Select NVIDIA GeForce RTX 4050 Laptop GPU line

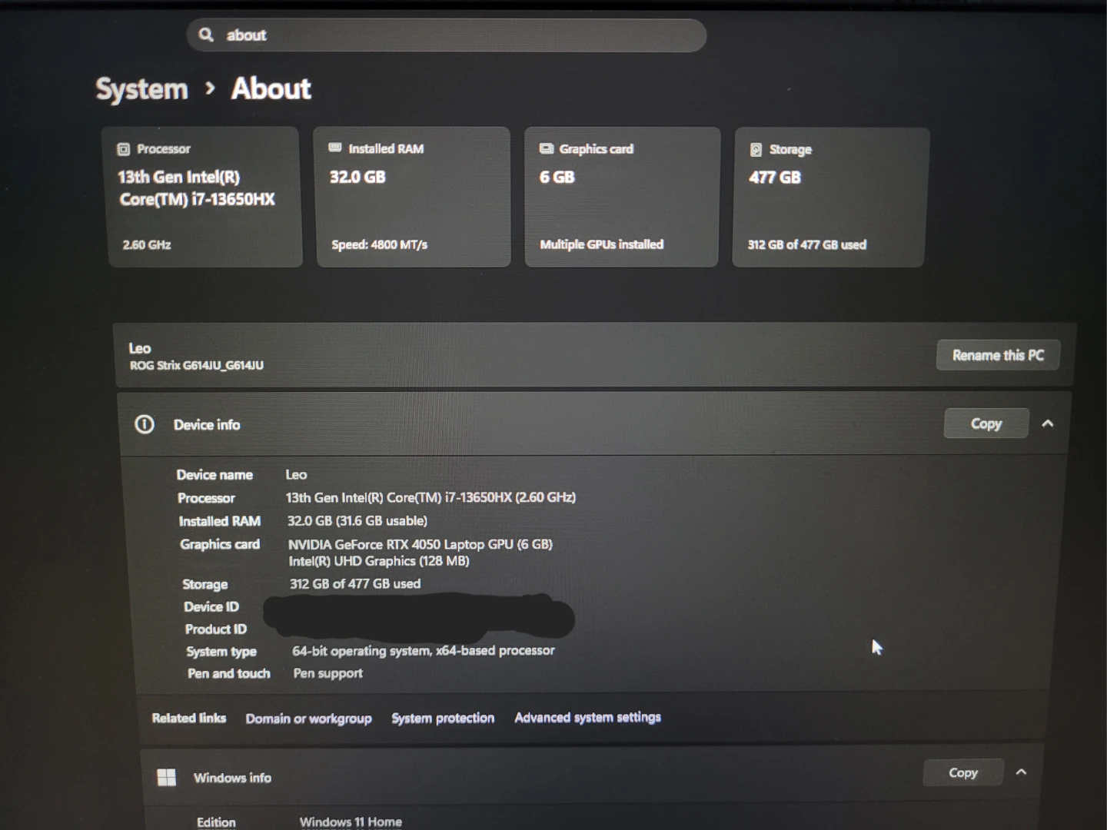(x=420, y=544)
